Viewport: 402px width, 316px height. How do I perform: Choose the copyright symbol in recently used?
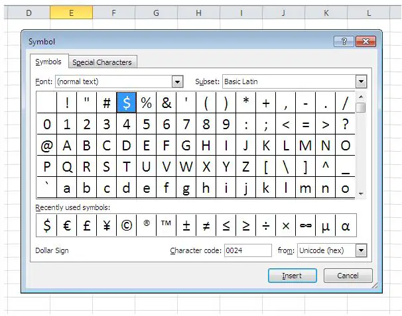pyautogui.click(x=127, y=225)
